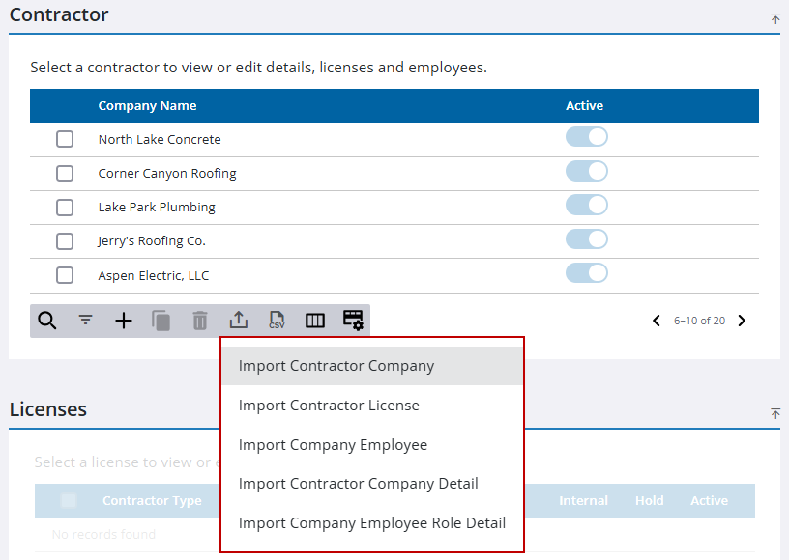Click the search magnifier icon in toolbar
This screenshot has height=560, width=789.
point(46,321)
